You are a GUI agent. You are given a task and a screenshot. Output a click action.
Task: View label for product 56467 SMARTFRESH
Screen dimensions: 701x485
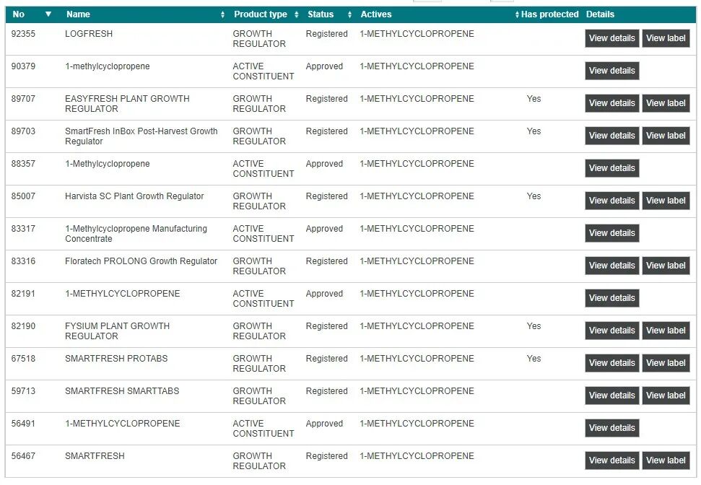point(666,460)
